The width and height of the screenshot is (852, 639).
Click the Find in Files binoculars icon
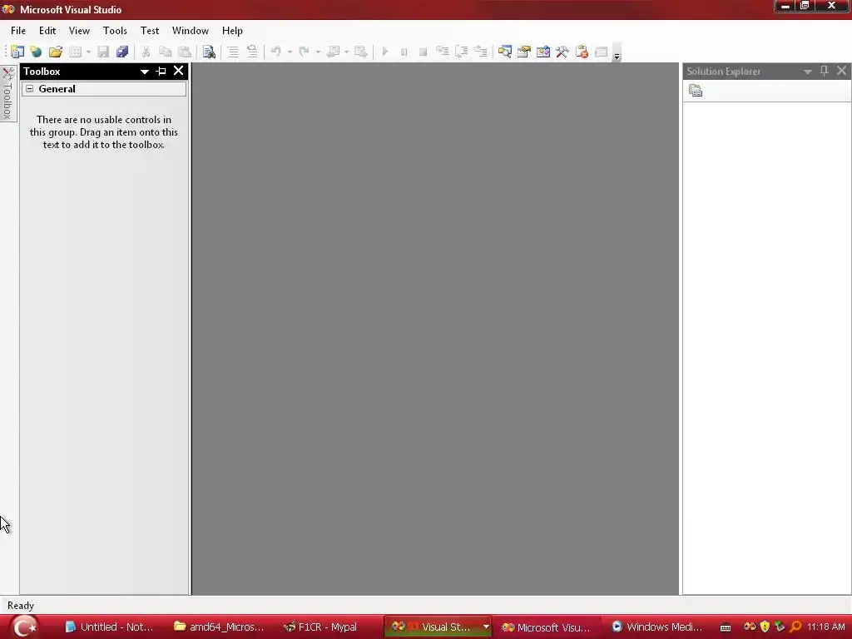pos(209,52)
